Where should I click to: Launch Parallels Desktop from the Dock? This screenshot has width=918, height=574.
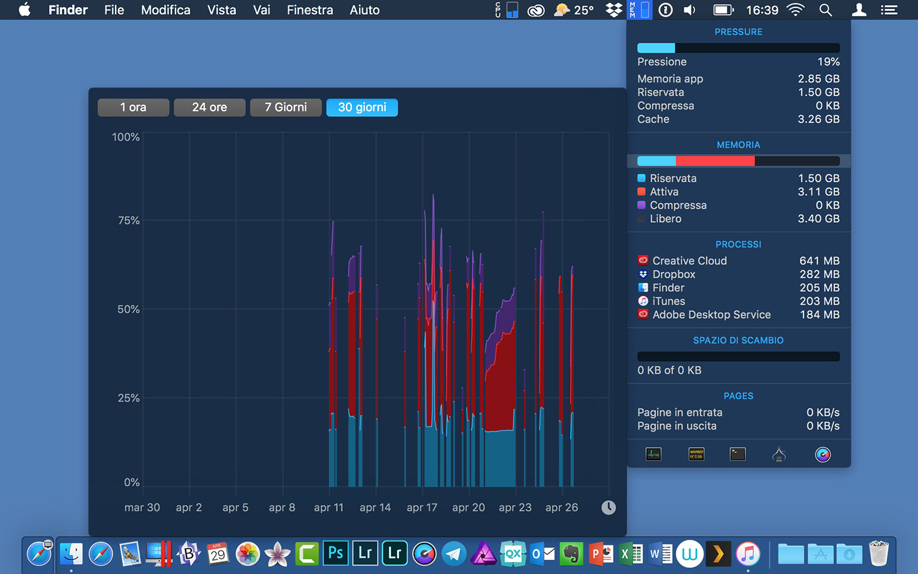(x=159, y=554)
